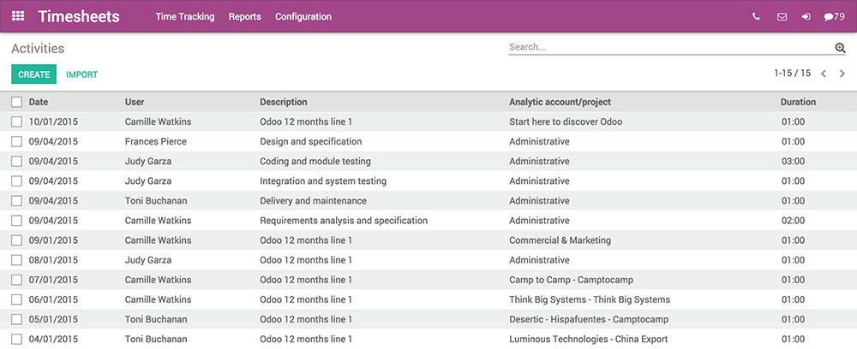The width and height of the screenshot is (857, 349).
Task: Go to next page arrow
Action: click(842, 74)
